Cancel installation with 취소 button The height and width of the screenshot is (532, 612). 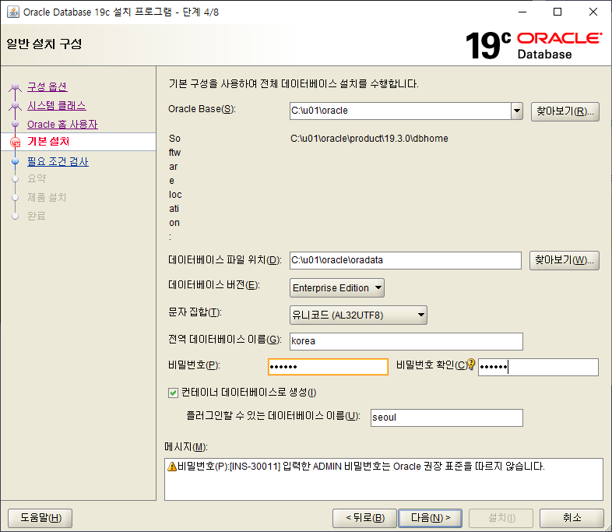coord(572,518)
